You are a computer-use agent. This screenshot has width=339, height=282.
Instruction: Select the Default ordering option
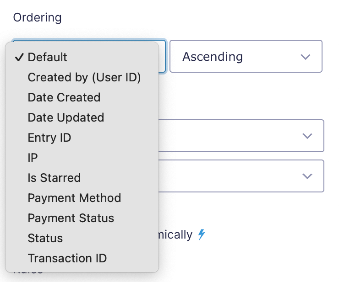(82, 57)
